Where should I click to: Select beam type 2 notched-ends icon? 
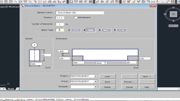[91, 30]
